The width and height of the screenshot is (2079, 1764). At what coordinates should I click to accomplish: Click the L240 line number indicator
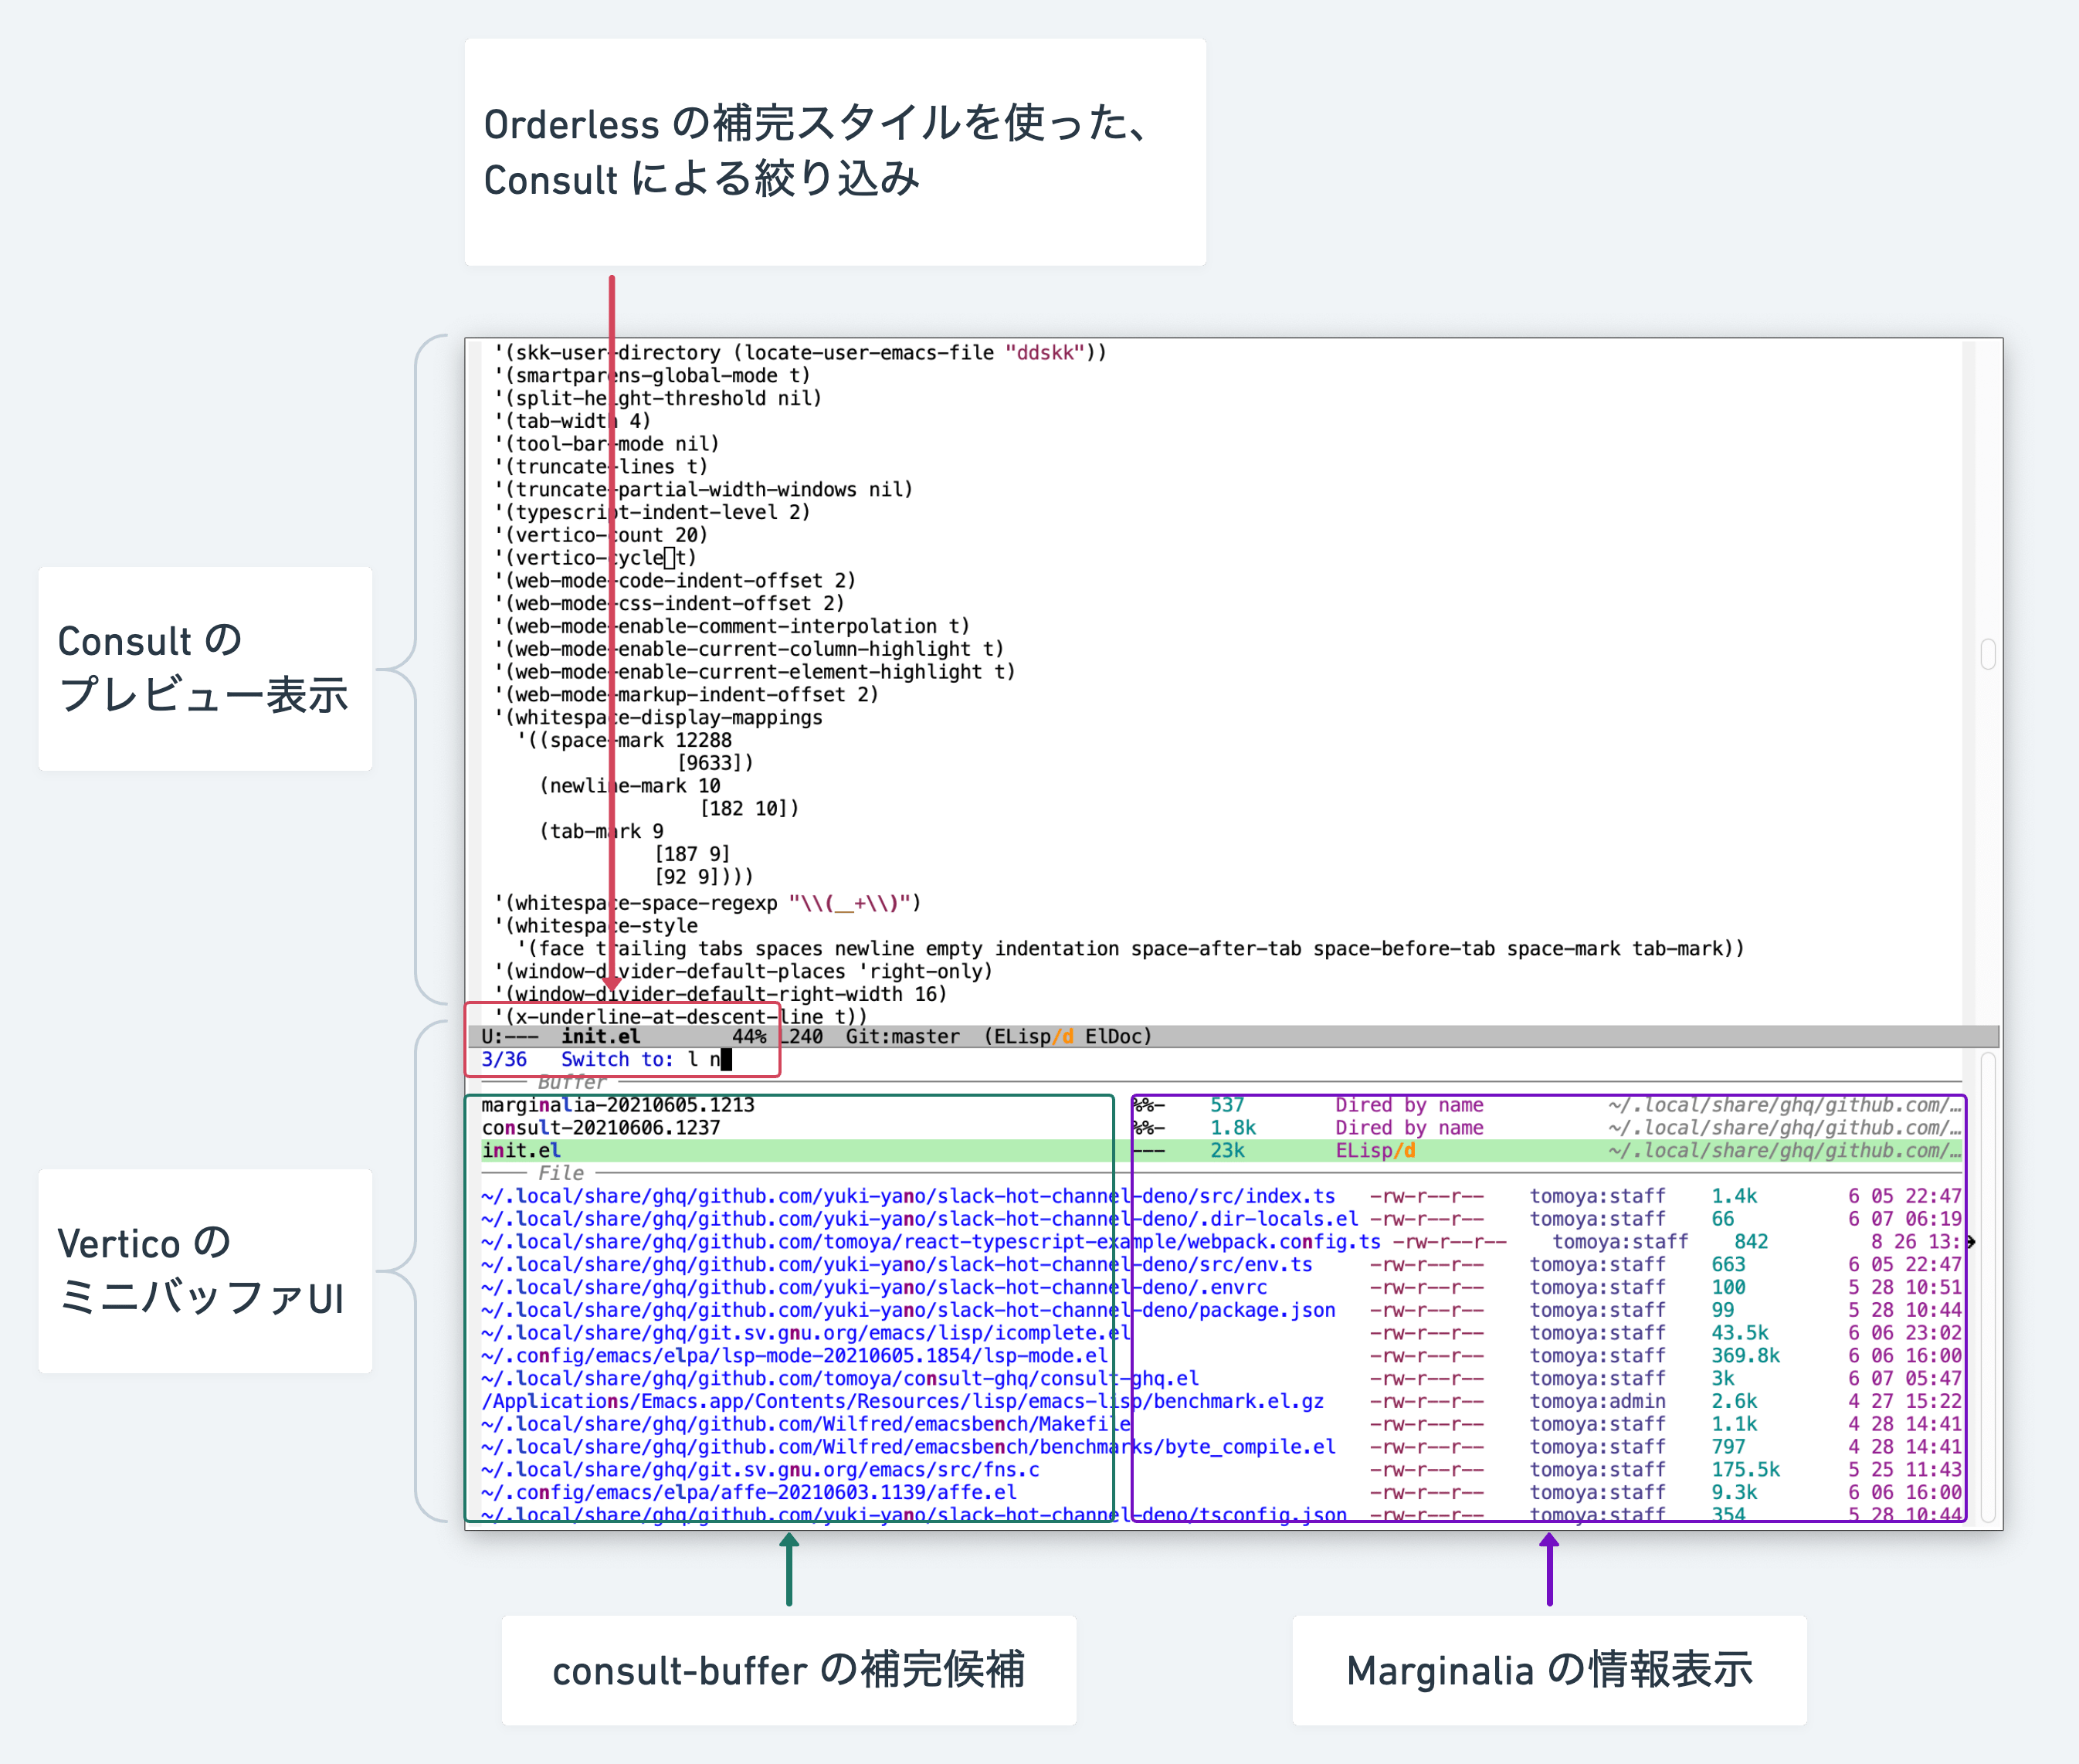(x=802, y=1037)
